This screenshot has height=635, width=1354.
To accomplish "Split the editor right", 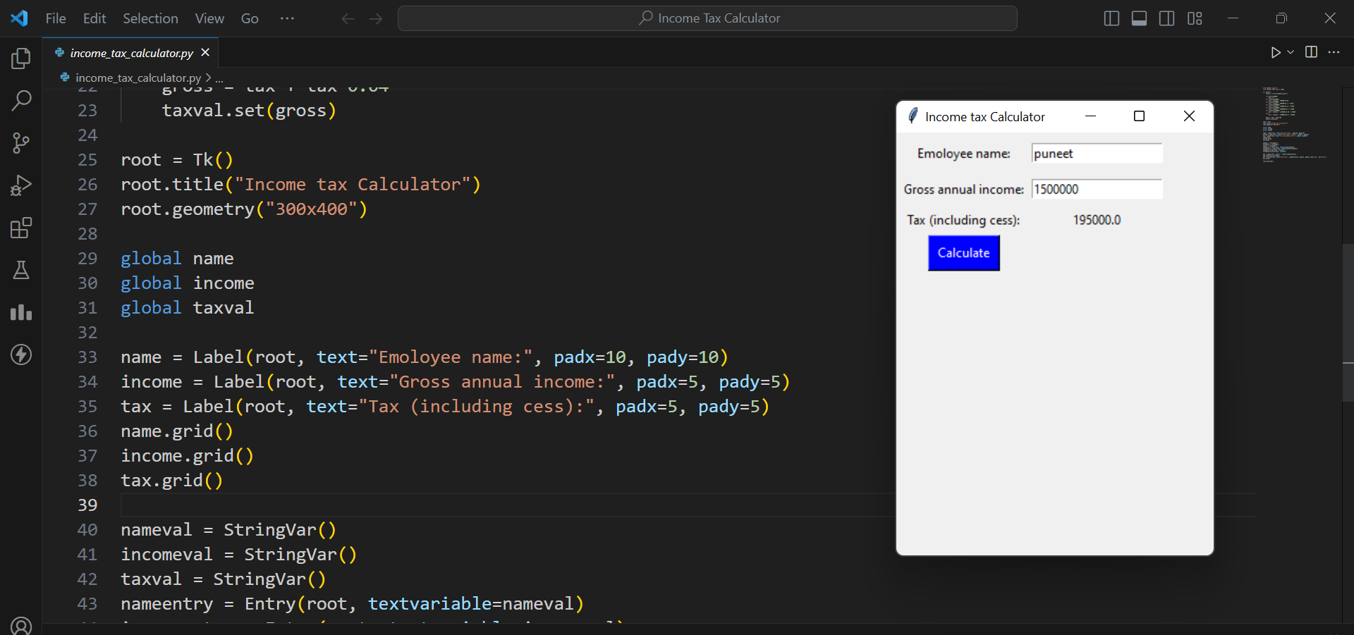I will pyautogui.click(x=1311, y=52).
